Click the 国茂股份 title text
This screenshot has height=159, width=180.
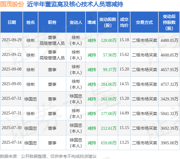[x=12, y=4]
